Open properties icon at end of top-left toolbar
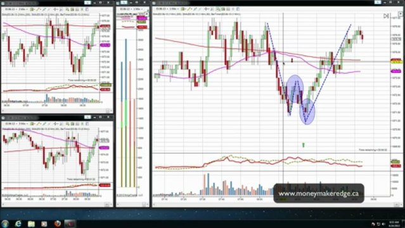The width and height of the screenshot is (405, 228). pos(87,9)
